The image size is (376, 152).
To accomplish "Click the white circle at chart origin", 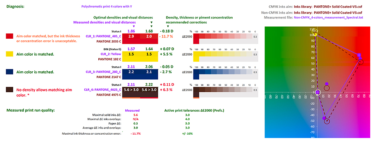I will 317,93.
